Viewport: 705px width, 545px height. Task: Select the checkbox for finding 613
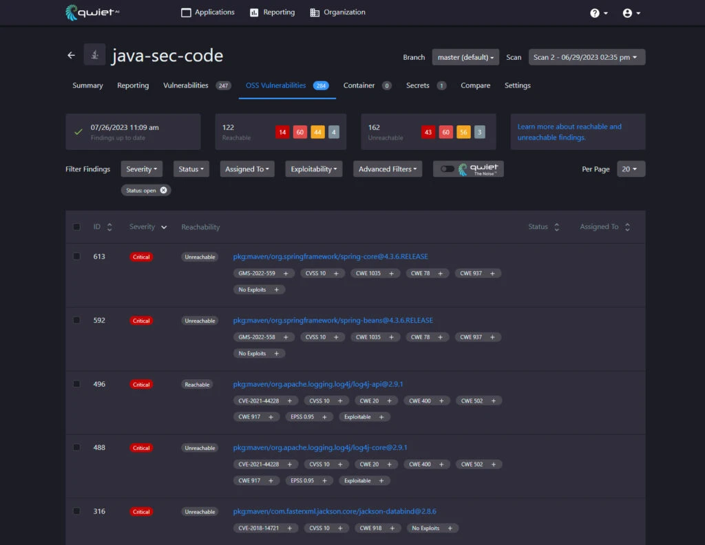click(76, 255)
